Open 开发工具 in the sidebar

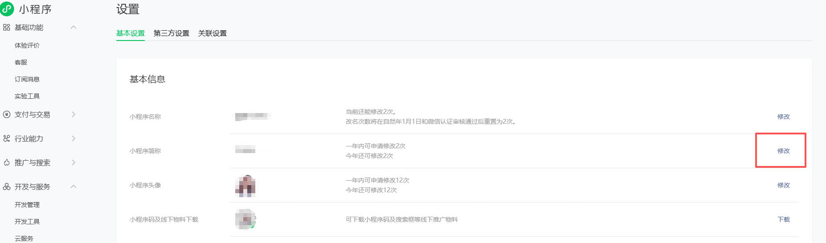(27, 222)
